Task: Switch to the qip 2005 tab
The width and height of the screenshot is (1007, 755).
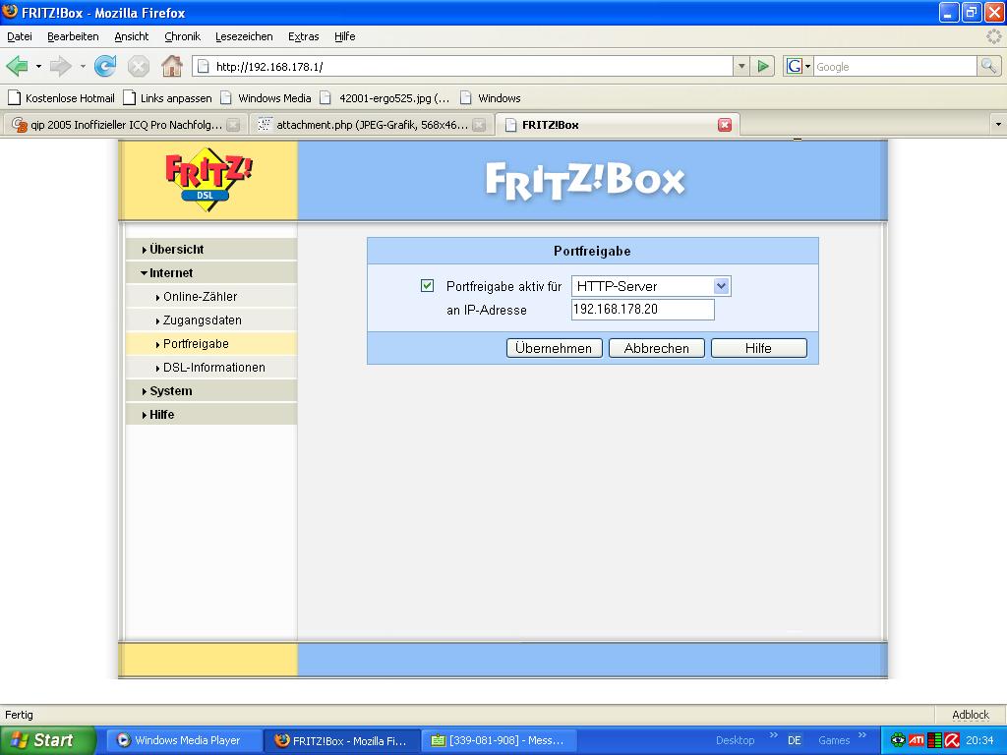Action: point(124,125)
